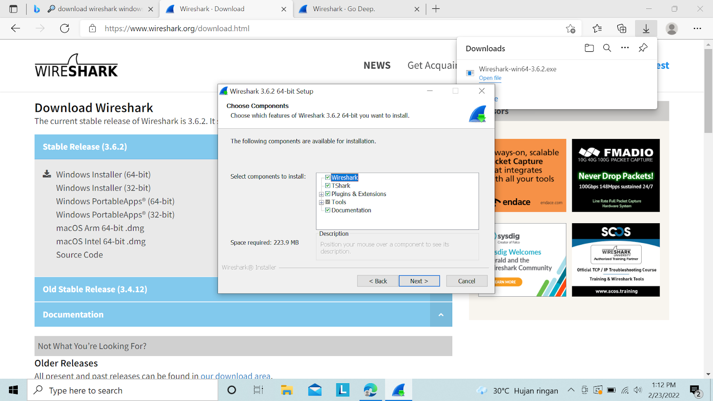
Task: Download Windows Installer (64-bit)
Action: [x=103, y=175]
